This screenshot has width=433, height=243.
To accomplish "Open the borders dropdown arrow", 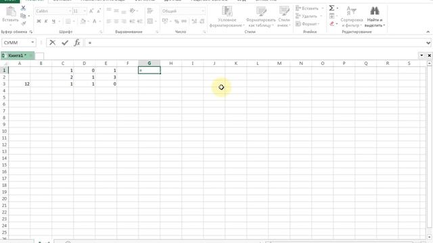I will point(74,21).
